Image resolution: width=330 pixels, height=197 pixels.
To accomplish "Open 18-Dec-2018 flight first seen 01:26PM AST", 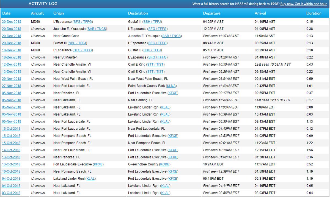I will point(12,57).
